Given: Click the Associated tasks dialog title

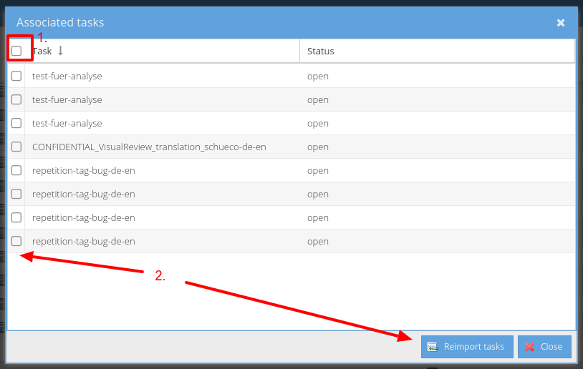Looking at the screenshot, I should tap(60, 23).
